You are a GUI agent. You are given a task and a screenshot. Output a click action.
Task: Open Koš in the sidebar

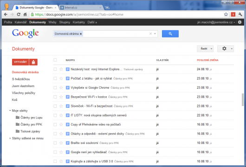[x=14, y=100]
